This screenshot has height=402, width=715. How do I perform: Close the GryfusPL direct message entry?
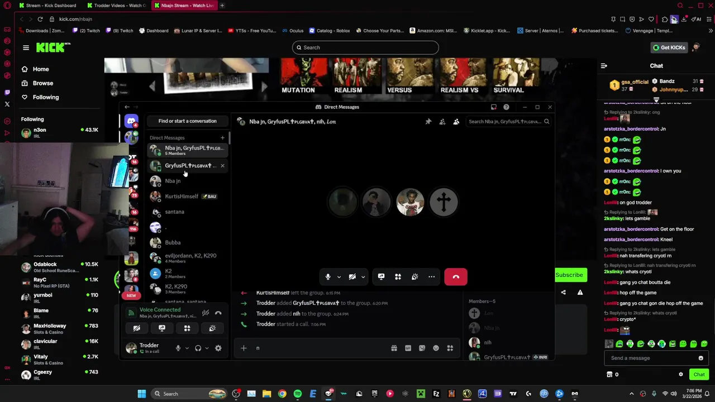(x=222, y=166)
